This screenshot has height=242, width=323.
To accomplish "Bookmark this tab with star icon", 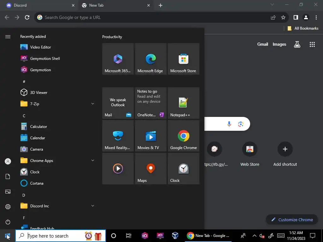I will click(x=283, y=18).
